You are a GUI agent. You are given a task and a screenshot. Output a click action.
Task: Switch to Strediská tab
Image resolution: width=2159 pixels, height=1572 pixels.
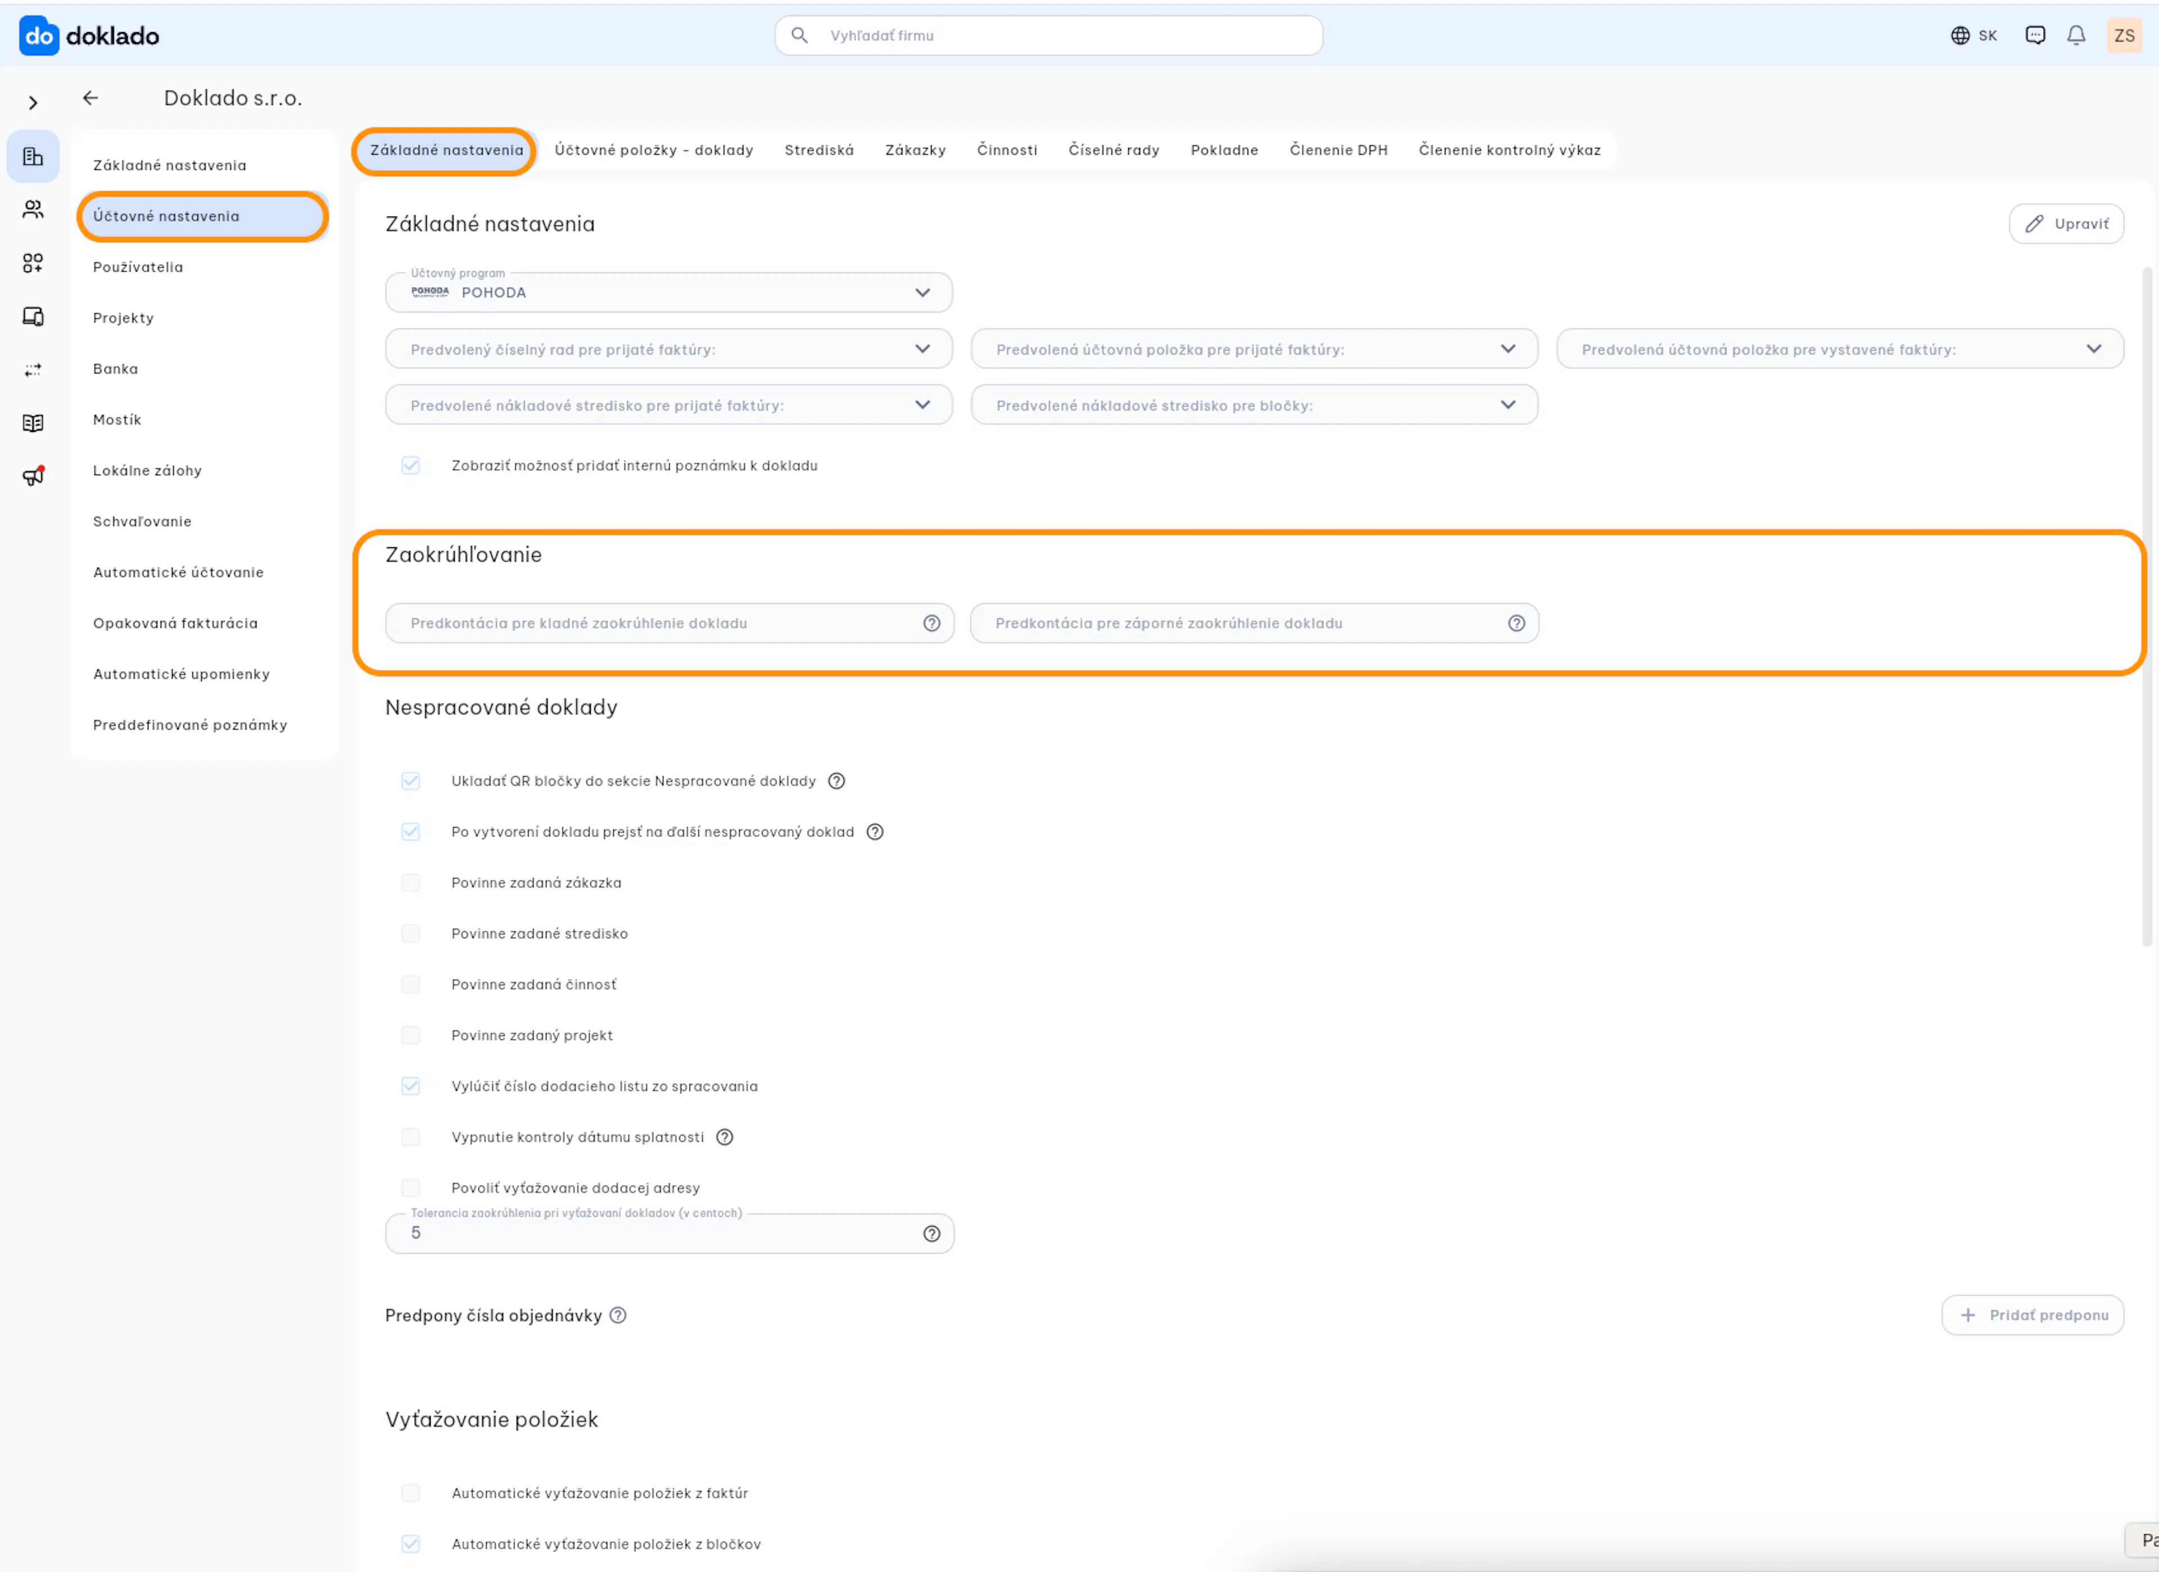pos(819,150)
